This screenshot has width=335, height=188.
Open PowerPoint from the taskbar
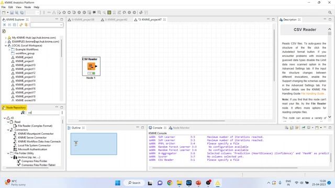[x=198, y=183]
